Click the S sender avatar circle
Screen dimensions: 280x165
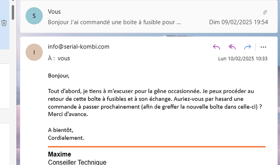coord(34,16)
